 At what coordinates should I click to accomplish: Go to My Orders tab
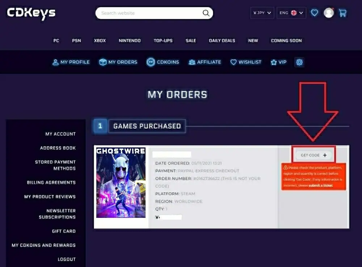click(x=118, y=62)
